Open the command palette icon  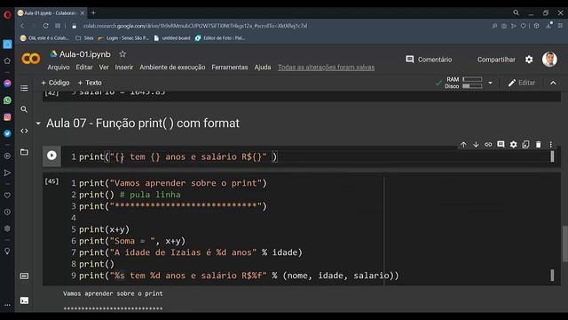click(24, 276)
